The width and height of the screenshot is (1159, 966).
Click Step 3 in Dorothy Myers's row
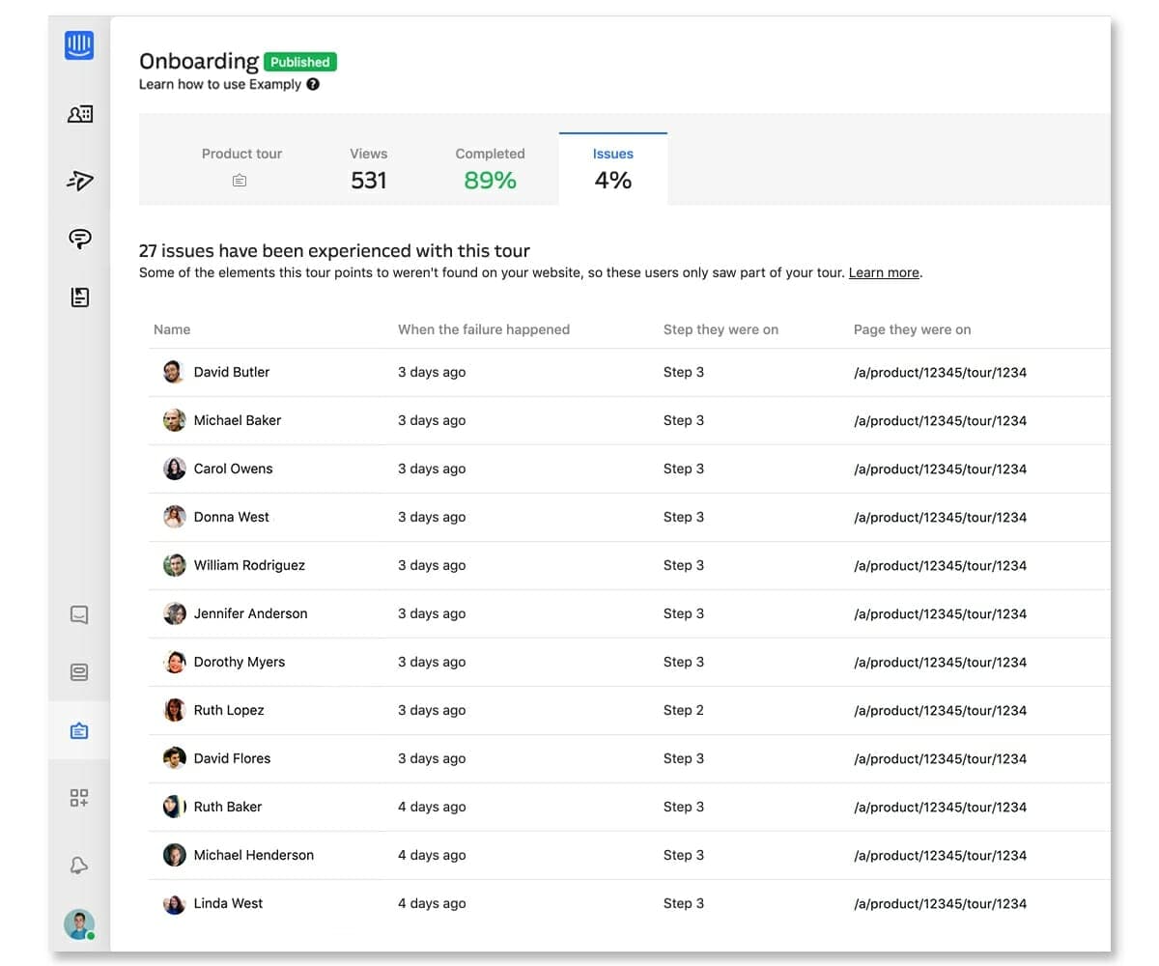pyautogui.click(x=684, y=662)
